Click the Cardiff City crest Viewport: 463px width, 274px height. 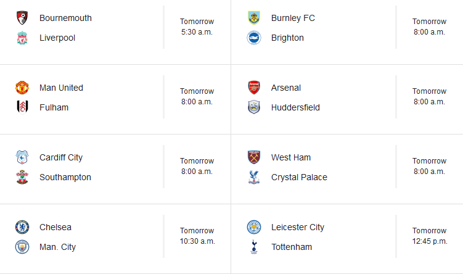[x=22, y=157]
